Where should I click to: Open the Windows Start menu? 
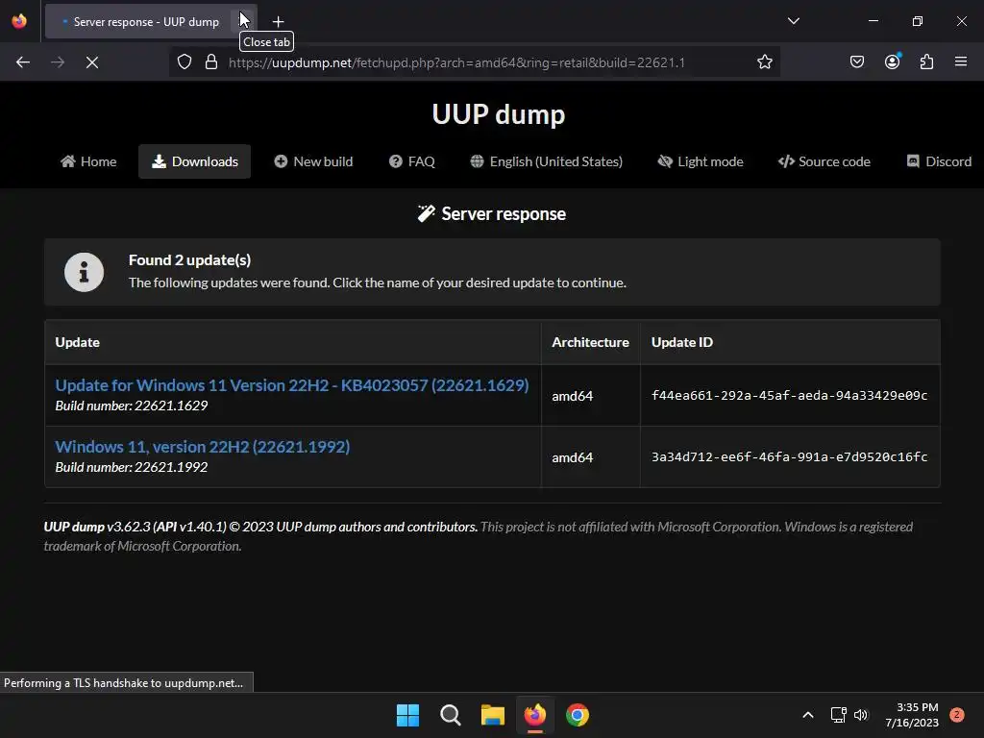point(407,715)
